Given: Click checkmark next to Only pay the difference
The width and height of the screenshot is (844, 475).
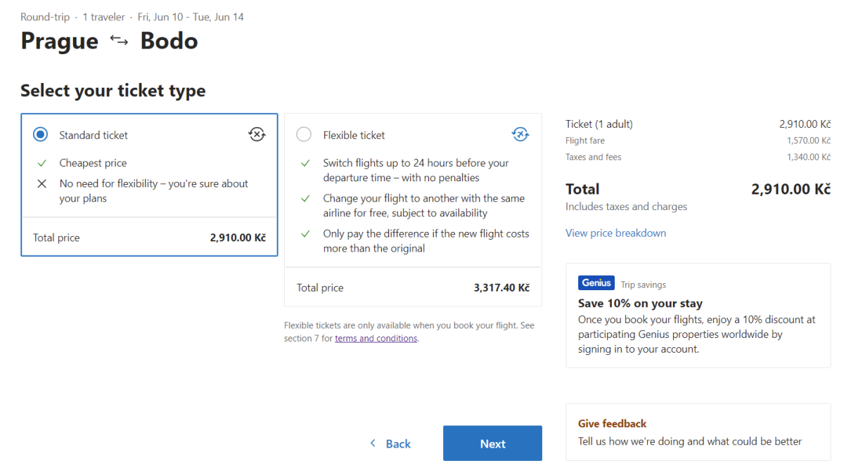Looking at the screenshot, I should pos(305,234).
